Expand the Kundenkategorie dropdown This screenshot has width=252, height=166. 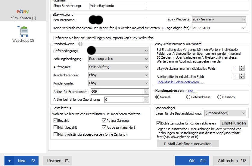[x=118, y=75]
